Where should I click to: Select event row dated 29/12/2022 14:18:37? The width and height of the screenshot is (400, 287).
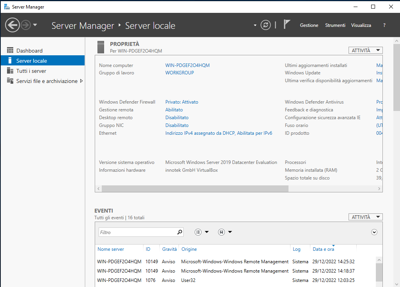point(235,271)
